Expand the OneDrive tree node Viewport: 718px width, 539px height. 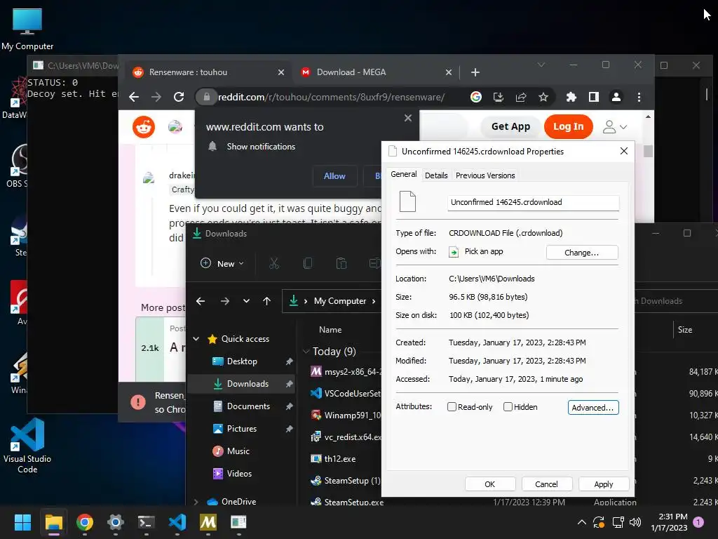coord(196,501)
